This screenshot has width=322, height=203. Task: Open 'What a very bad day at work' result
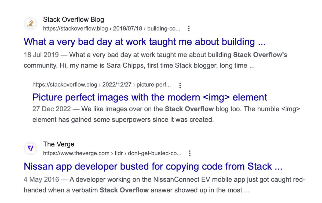tap(145, 42)
